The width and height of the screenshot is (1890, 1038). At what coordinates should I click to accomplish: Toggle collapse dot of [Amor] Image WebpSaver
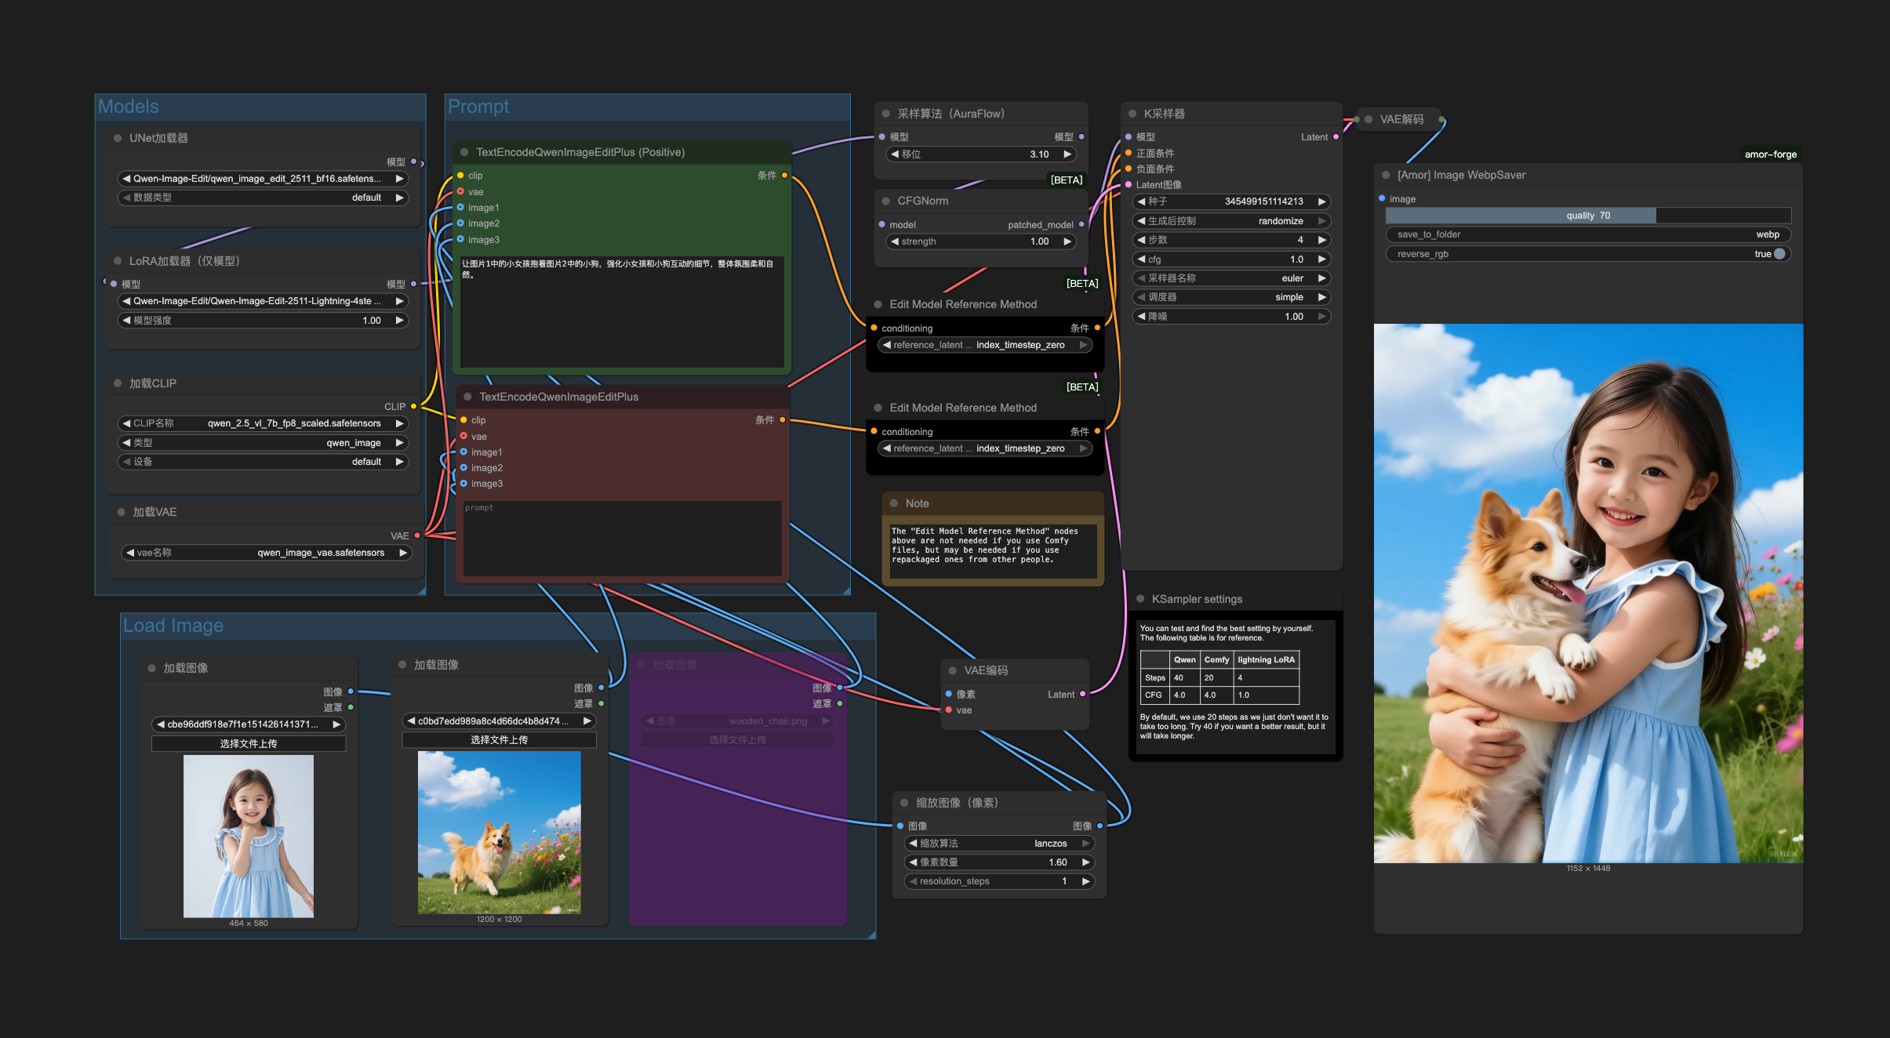click(1386, 175)
